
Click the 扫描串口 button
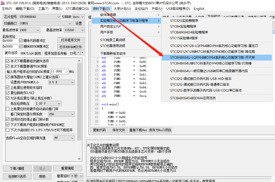[x=10, y=23]
